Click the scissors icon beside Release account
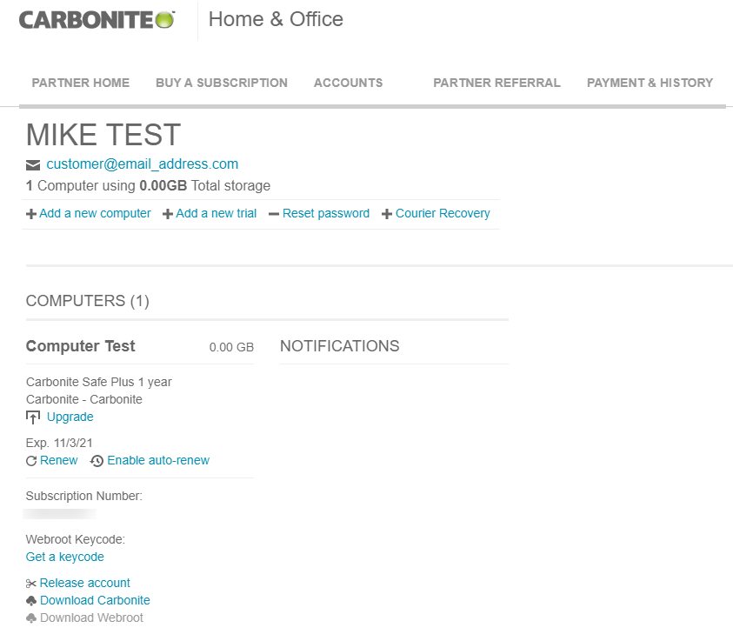The image size is (733, 641). (31, 583)
